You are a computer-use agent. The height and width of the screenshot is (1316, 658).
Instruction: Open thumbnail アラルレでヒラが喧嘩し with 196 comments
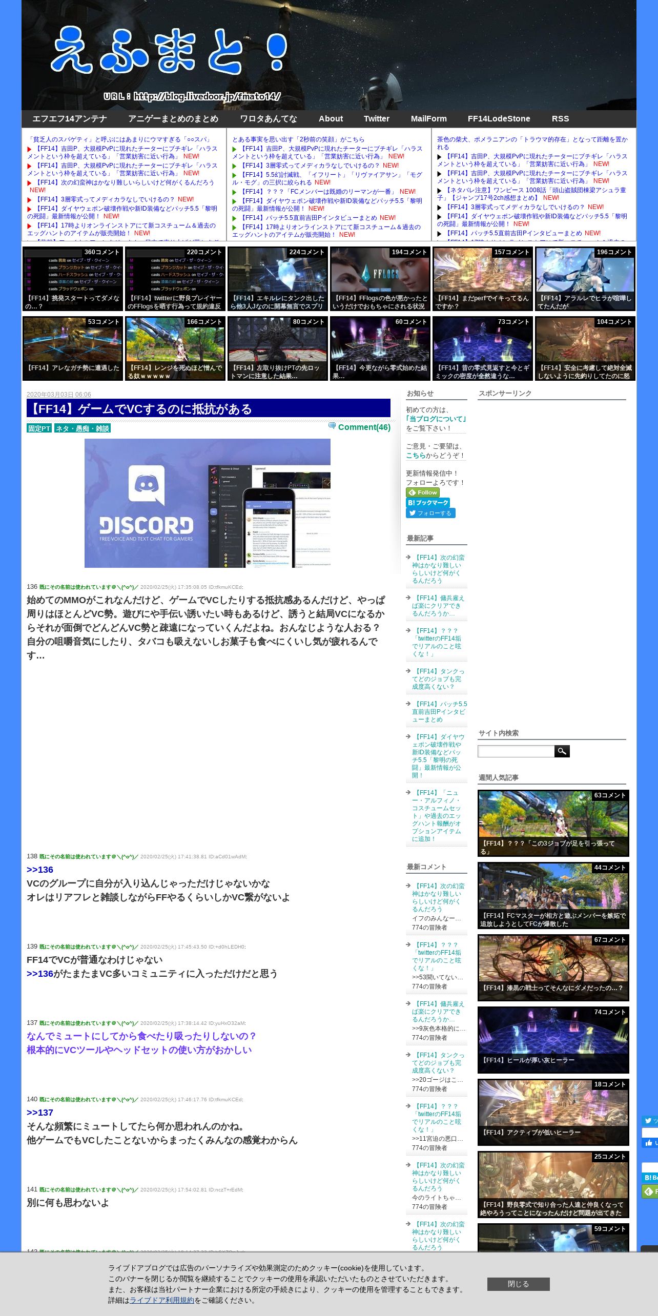tap(585, 279)
